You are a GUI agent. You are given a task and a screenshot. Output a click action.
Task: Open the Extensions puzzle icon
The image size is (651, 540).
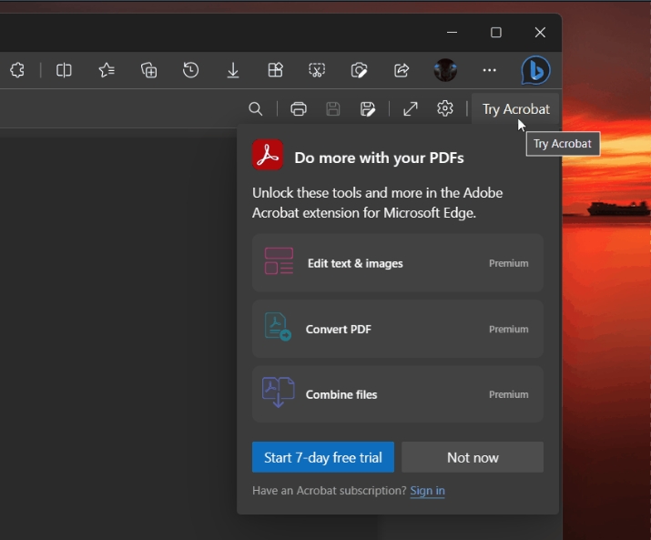pyautogui.click(x=17, y=70)
